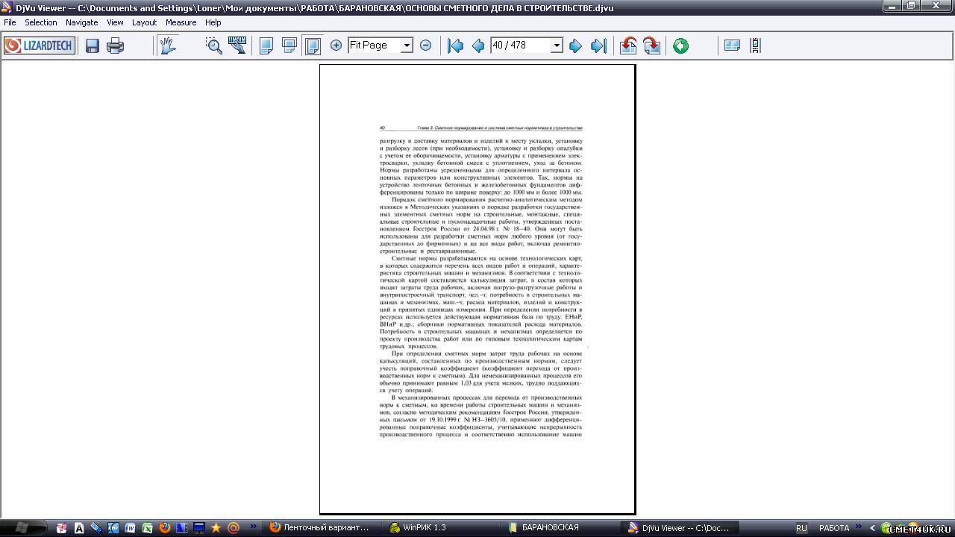The image size is (955, 537).
Task: Rotate the page counterclockwise
Action: (628, 45)
